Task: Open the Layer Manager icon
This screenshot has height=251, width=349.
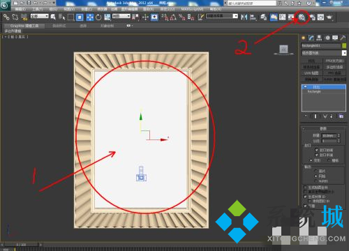Action: 263,17
